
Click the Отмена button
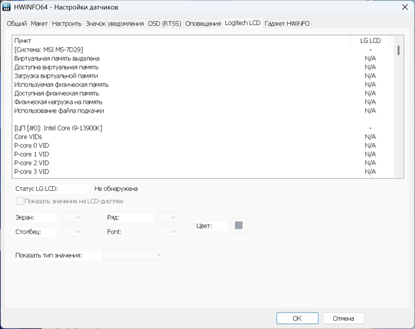[343, 318]
